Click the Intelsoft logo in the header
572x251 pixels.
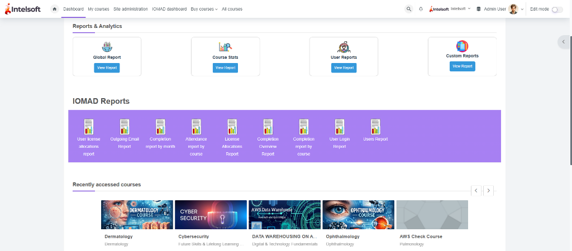(22, 9)
